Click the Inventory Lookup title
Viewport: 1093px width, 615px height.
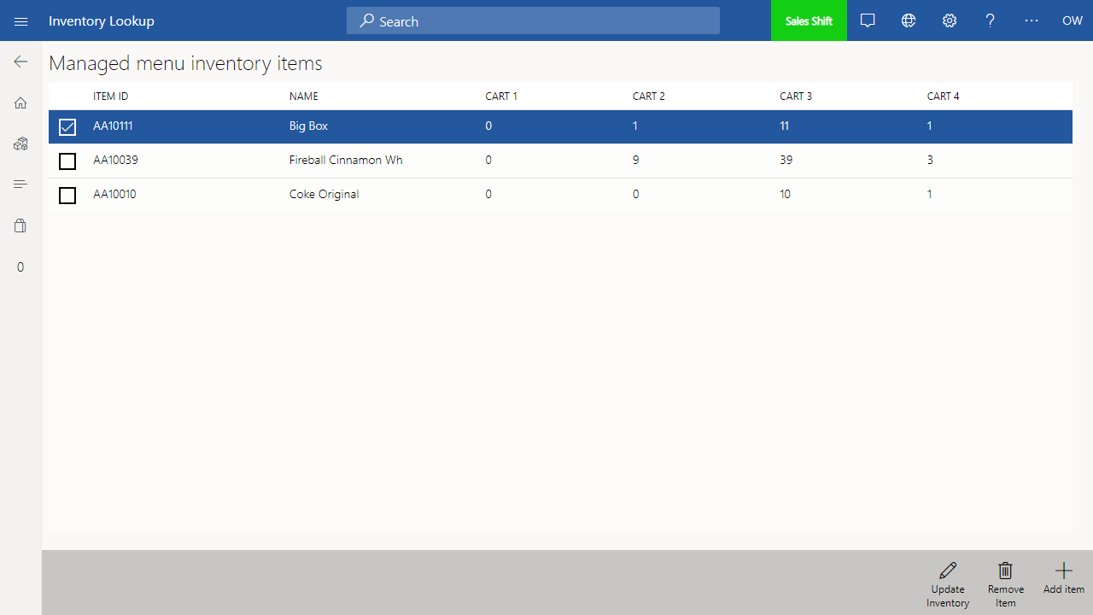point(102,20)
